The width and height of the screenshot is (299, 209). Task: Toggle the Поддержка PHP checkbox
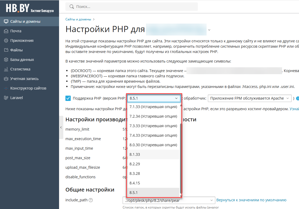[68, 98]
